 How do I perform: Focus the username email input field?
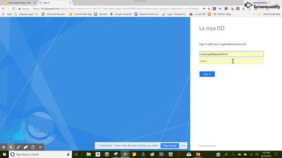click(x=231, y=54)
